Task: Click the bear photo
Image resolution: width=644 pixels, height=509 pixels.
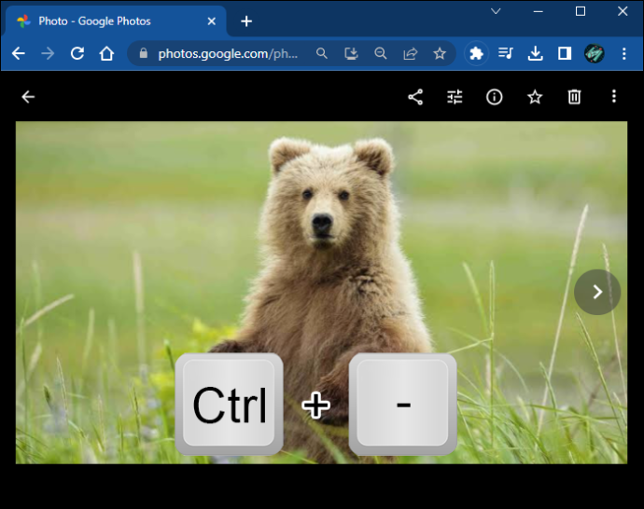Action: (321, 293)
